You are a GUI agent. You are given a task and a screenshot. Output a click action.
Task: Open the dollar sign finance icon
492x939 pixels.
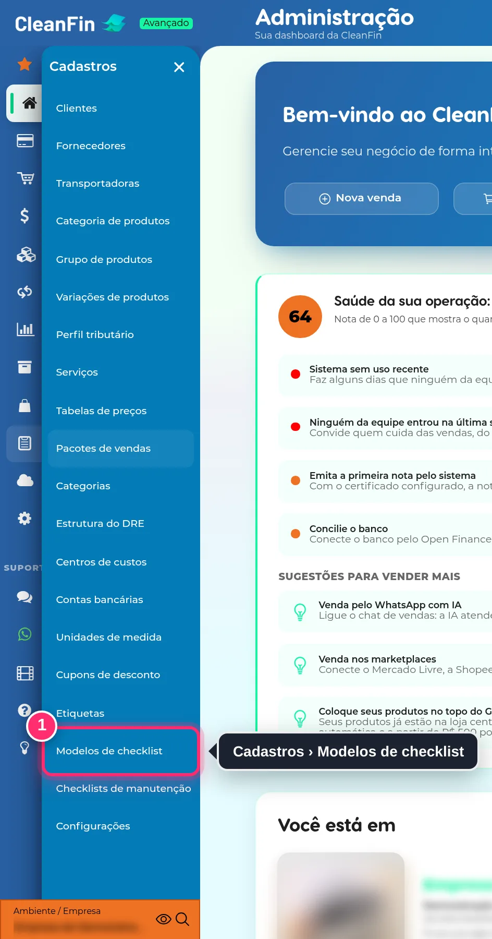tap(24, 215)
